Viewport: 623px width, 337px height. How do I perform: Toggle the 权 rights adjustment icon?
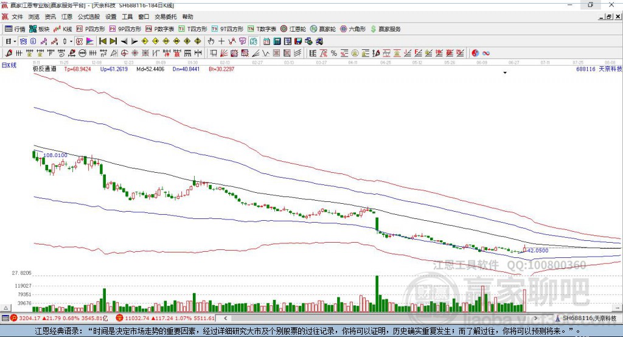coord(79,41)
